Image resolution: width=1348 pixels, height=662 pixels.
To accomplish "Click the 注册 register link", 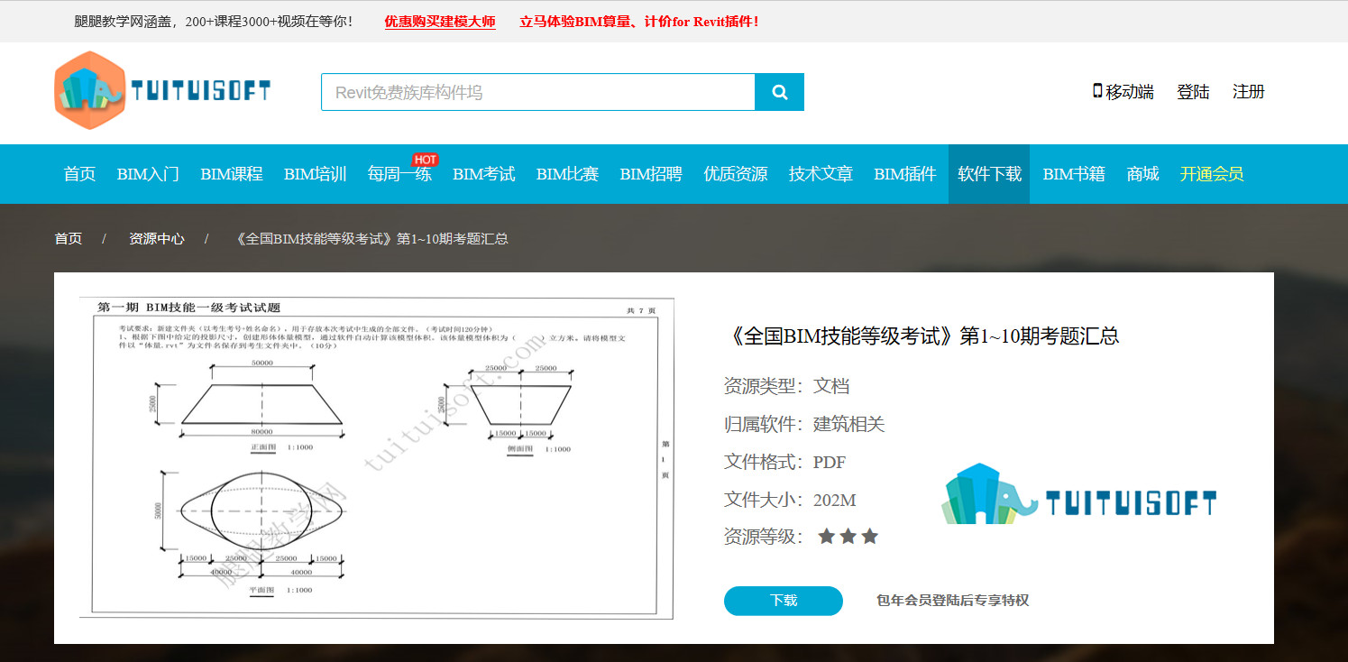I will click(1249, 91).
